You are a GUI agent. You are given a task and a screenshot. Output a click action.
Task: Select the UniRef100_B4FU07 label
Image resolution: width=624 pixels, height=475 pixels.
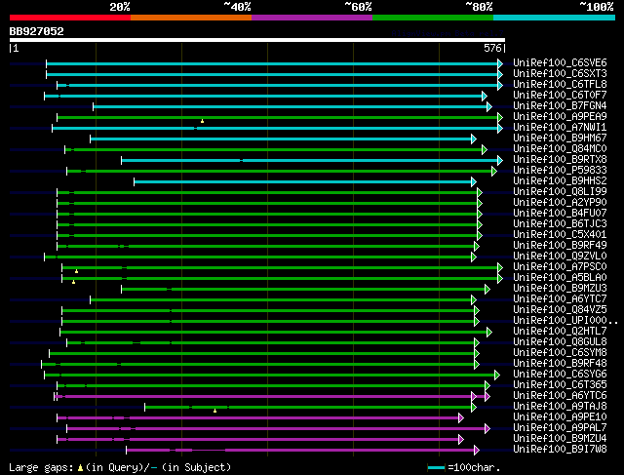[x=560, y=214]
